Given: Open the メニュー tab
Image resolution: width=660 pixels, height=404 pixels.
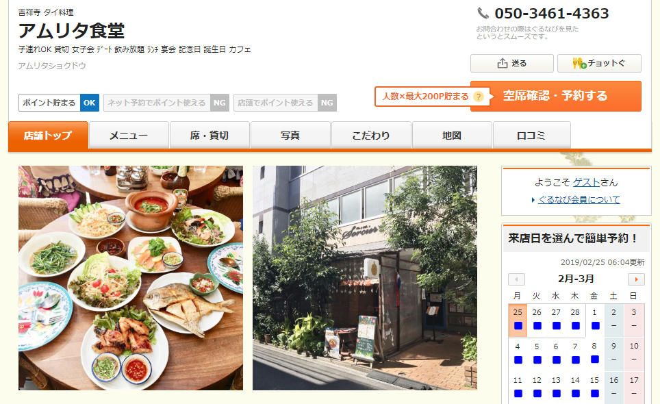Looking at the screenshot, I should pos(129,136).
